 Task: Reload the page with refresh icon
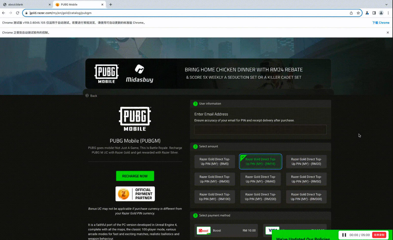pyautogui.click(x=18, y=13)
